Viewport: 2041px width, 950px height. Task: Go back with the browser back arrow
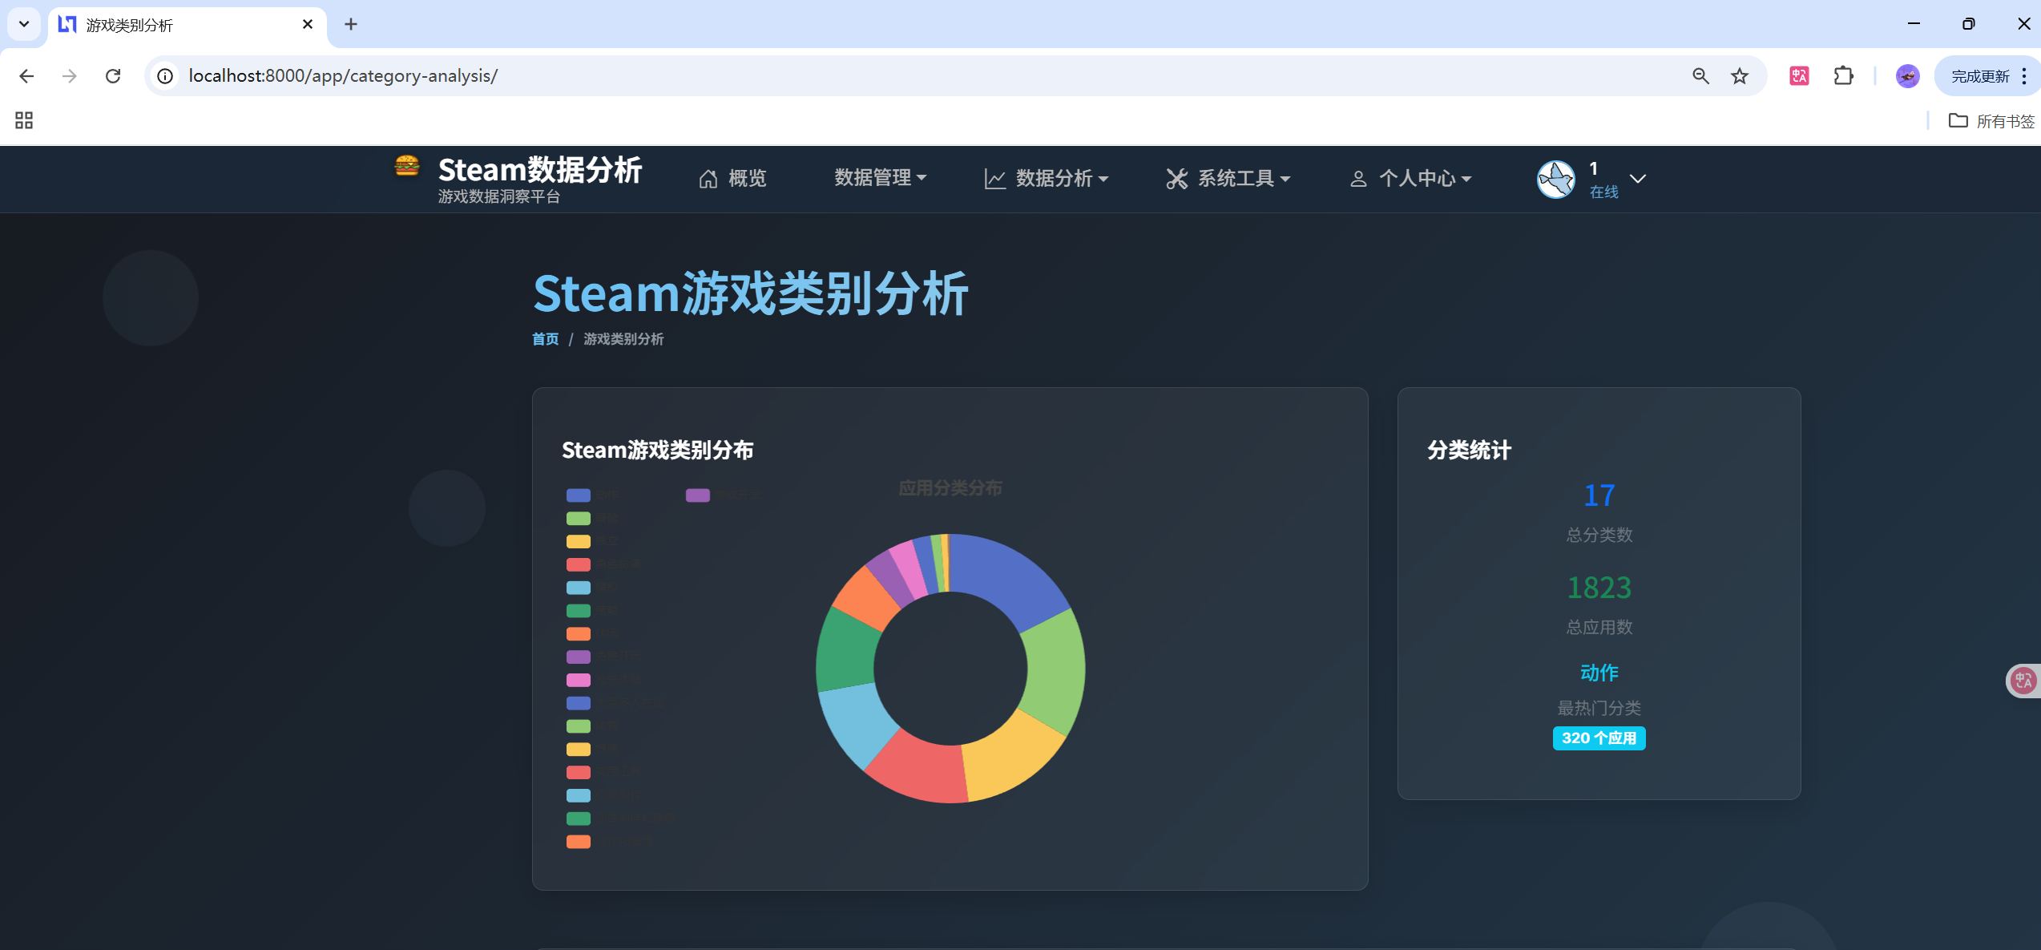point(26,76)
